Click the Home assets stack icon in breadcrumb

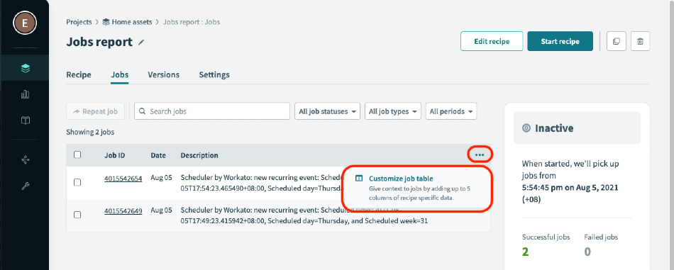tap(106, 22)
